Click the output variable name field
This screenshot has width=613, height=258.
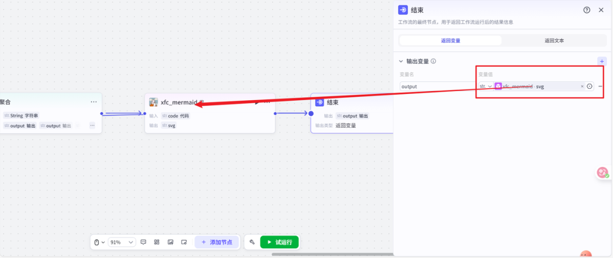[x=438, y=87]
